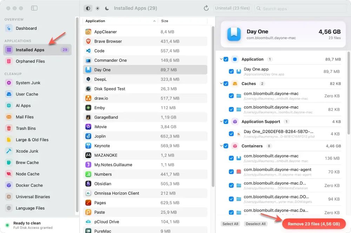Collapse the Application group chevron
The image size is (351, 233).
221,59
